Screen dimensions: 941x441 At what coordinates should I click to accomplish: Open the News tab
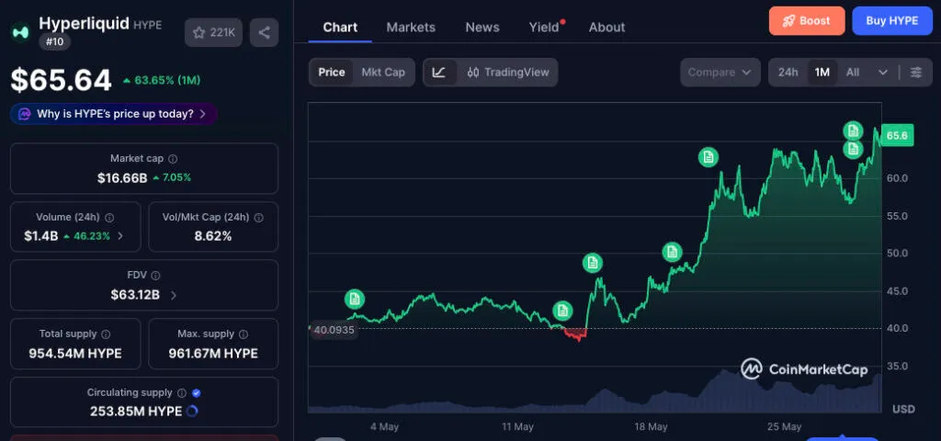(482, 27)
